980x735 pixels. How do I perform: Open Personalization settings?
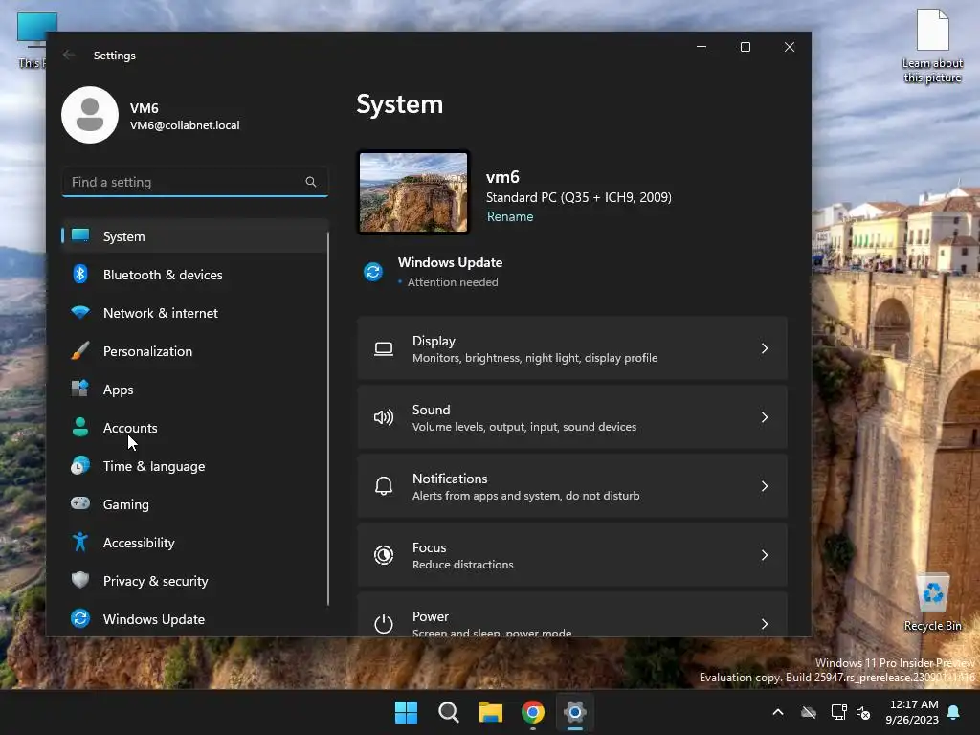point(194,350)
